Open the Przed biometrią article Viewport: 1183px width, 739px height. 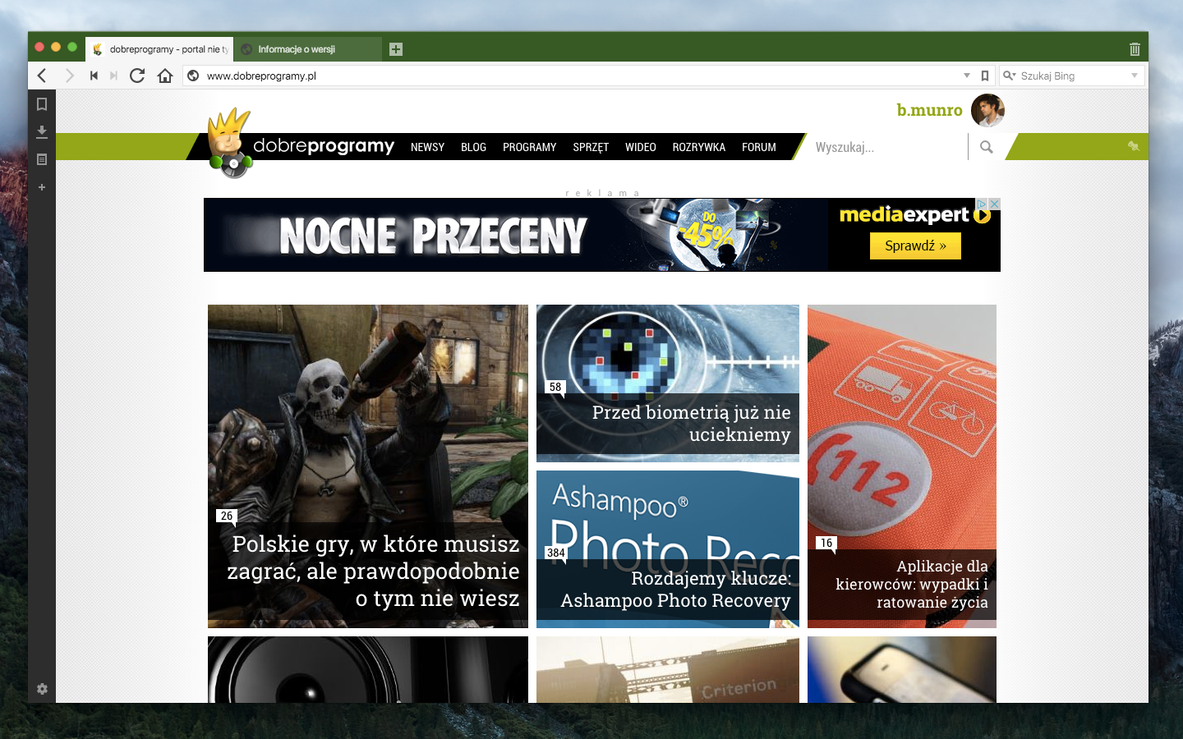pyautogui.click(x=668, y=383)
